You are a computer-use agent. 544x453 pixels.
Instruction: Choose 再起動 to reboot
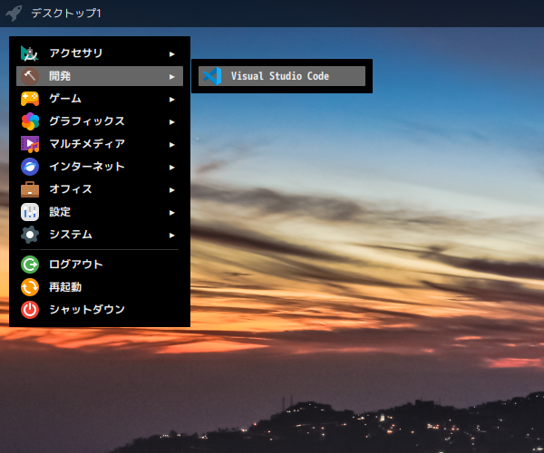coord(100,287)
